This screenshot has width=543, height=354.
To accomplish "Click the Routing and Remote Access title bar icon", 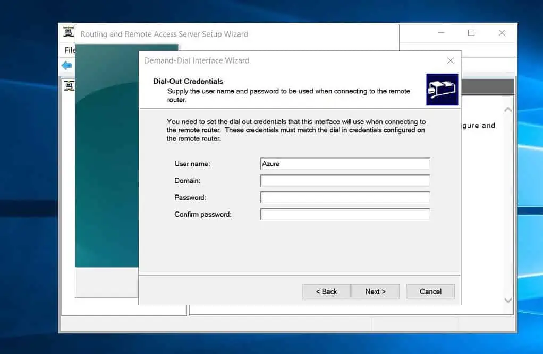I will 68,33.
